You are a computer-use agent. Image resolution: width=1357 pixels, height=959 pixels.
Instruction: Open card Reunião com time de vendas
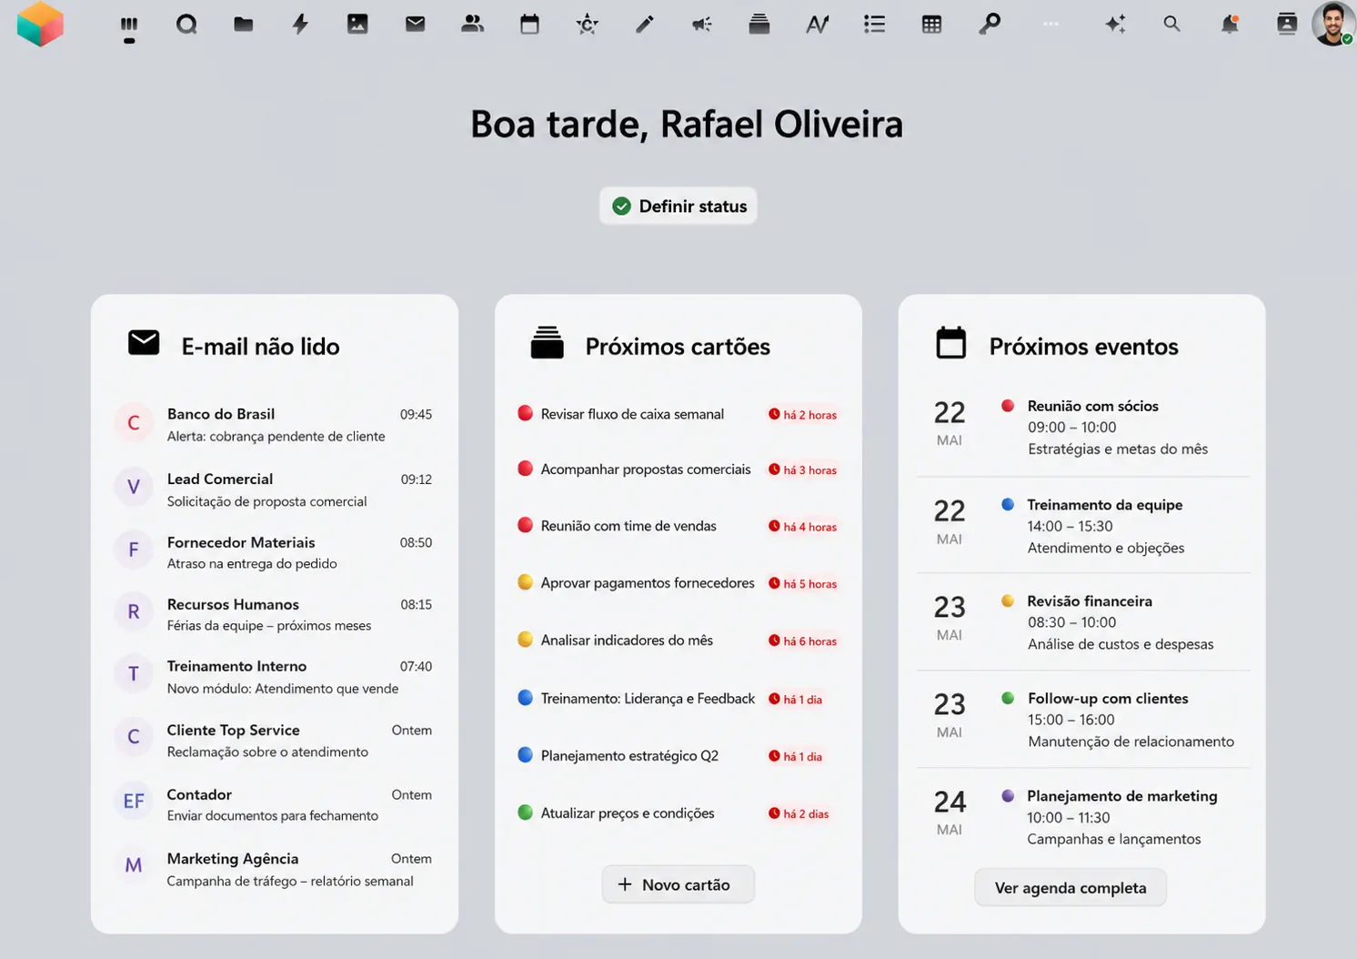coord(678,526)
